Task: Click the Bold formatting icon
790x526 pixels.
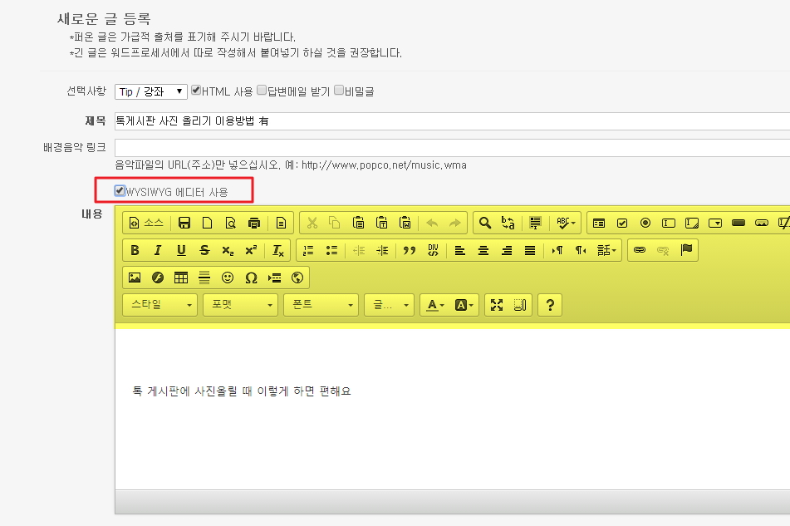Action: pos(135,250)
